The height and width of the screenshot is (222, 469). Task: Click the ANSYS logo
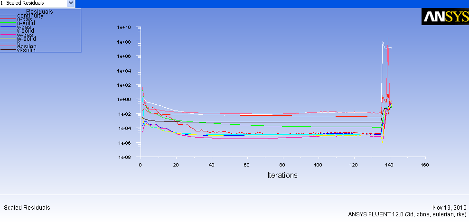pos(444,17)
